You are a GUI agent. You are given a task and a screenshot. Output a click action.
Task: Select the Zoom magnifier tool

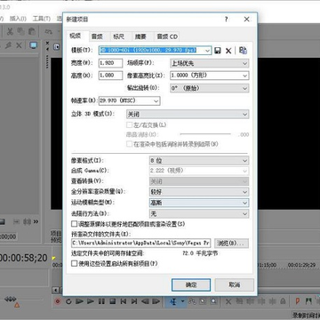[x=213, y=301]
